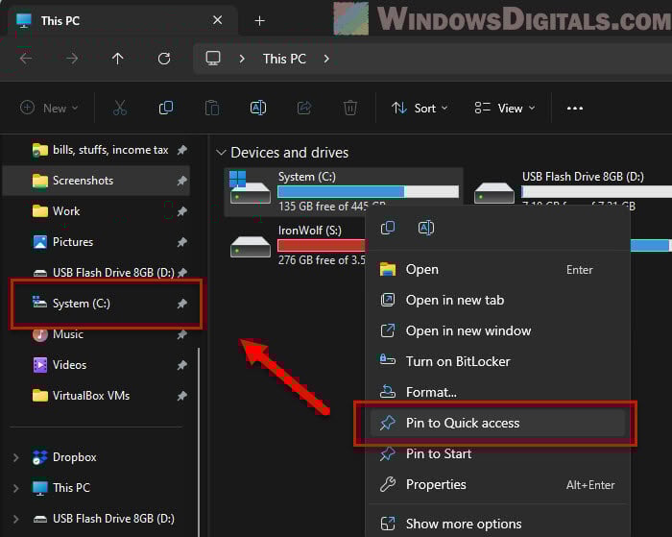Click USB Flash Drive (D:) storage usage bar
This screenshot has width=672, height=537.
(596, 191)
